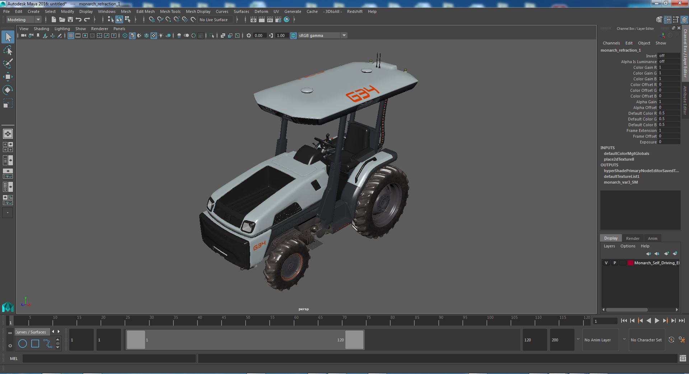This screenshot has height=374, width=689.
Task: Redo the last undone action
Action: [87, 20]
